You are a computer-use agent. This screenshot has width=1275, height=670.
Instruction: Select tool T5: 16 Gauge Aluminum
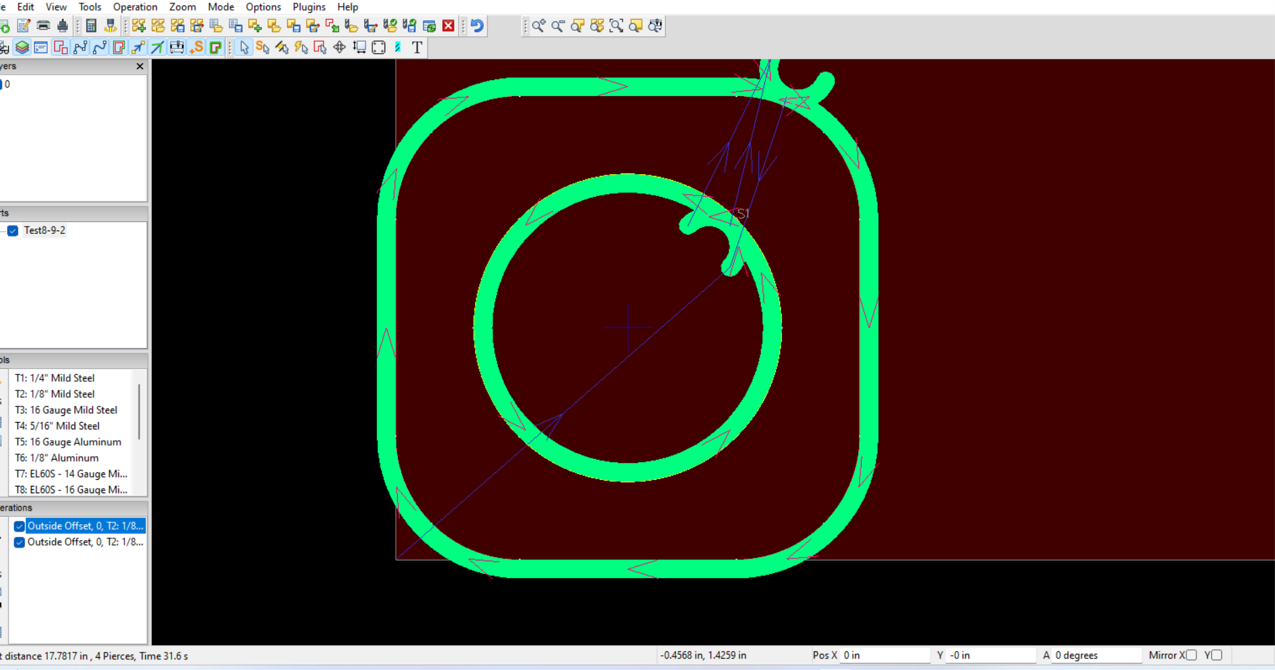pos(68,442)
